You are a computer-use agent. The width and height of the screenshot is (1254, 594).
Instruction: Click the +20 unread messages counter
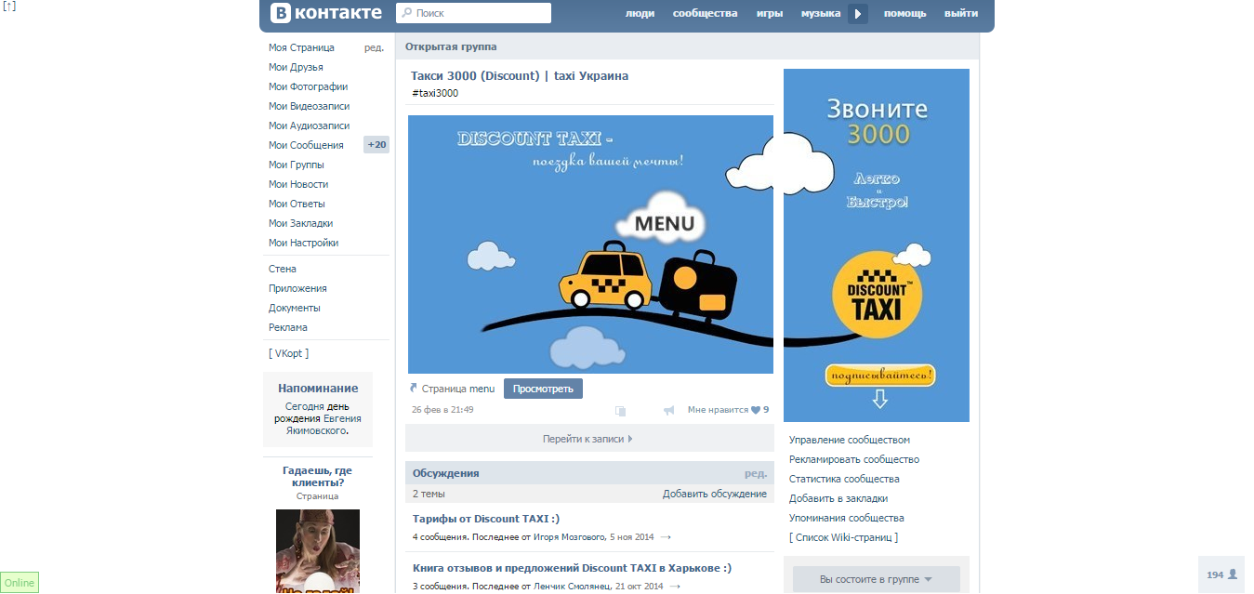376,145
